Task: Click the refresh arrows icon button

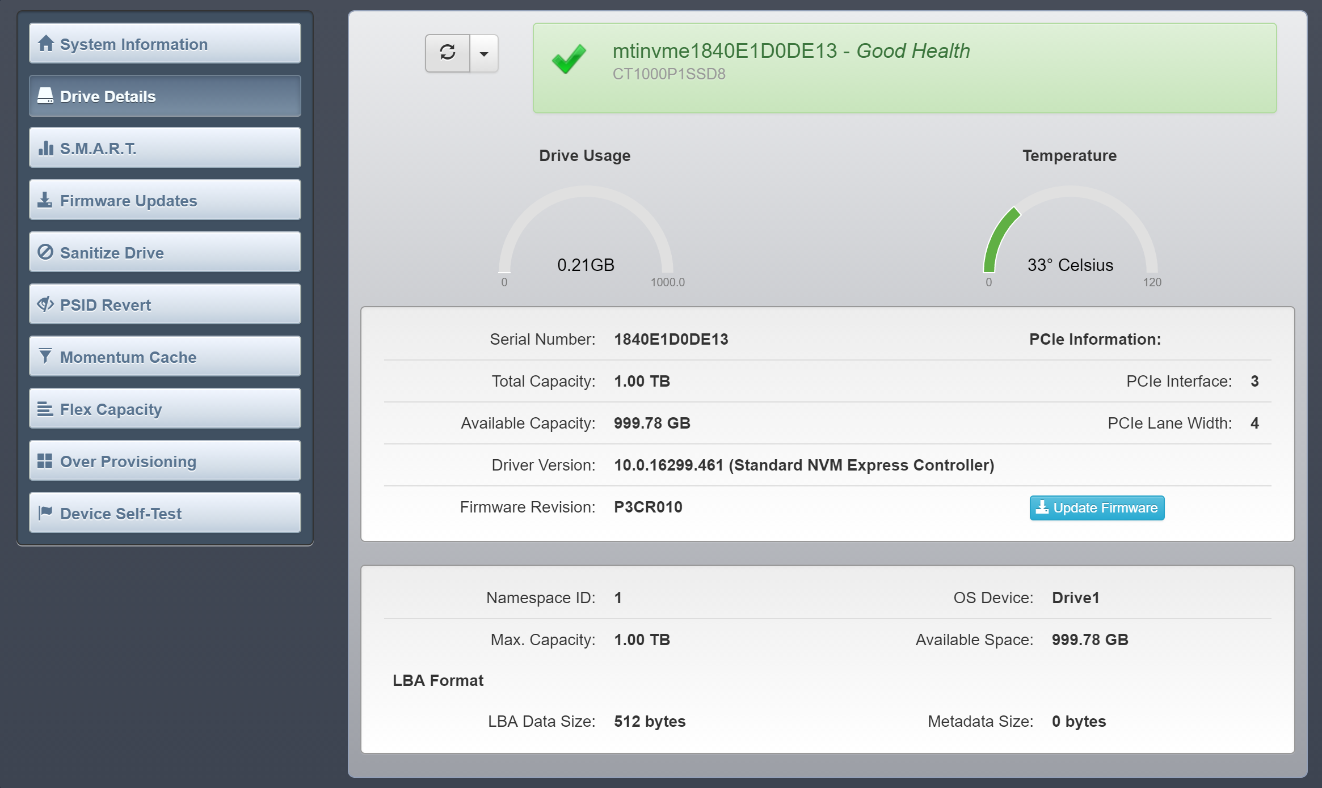Action: pyautogui.click(x=448, y=53)
